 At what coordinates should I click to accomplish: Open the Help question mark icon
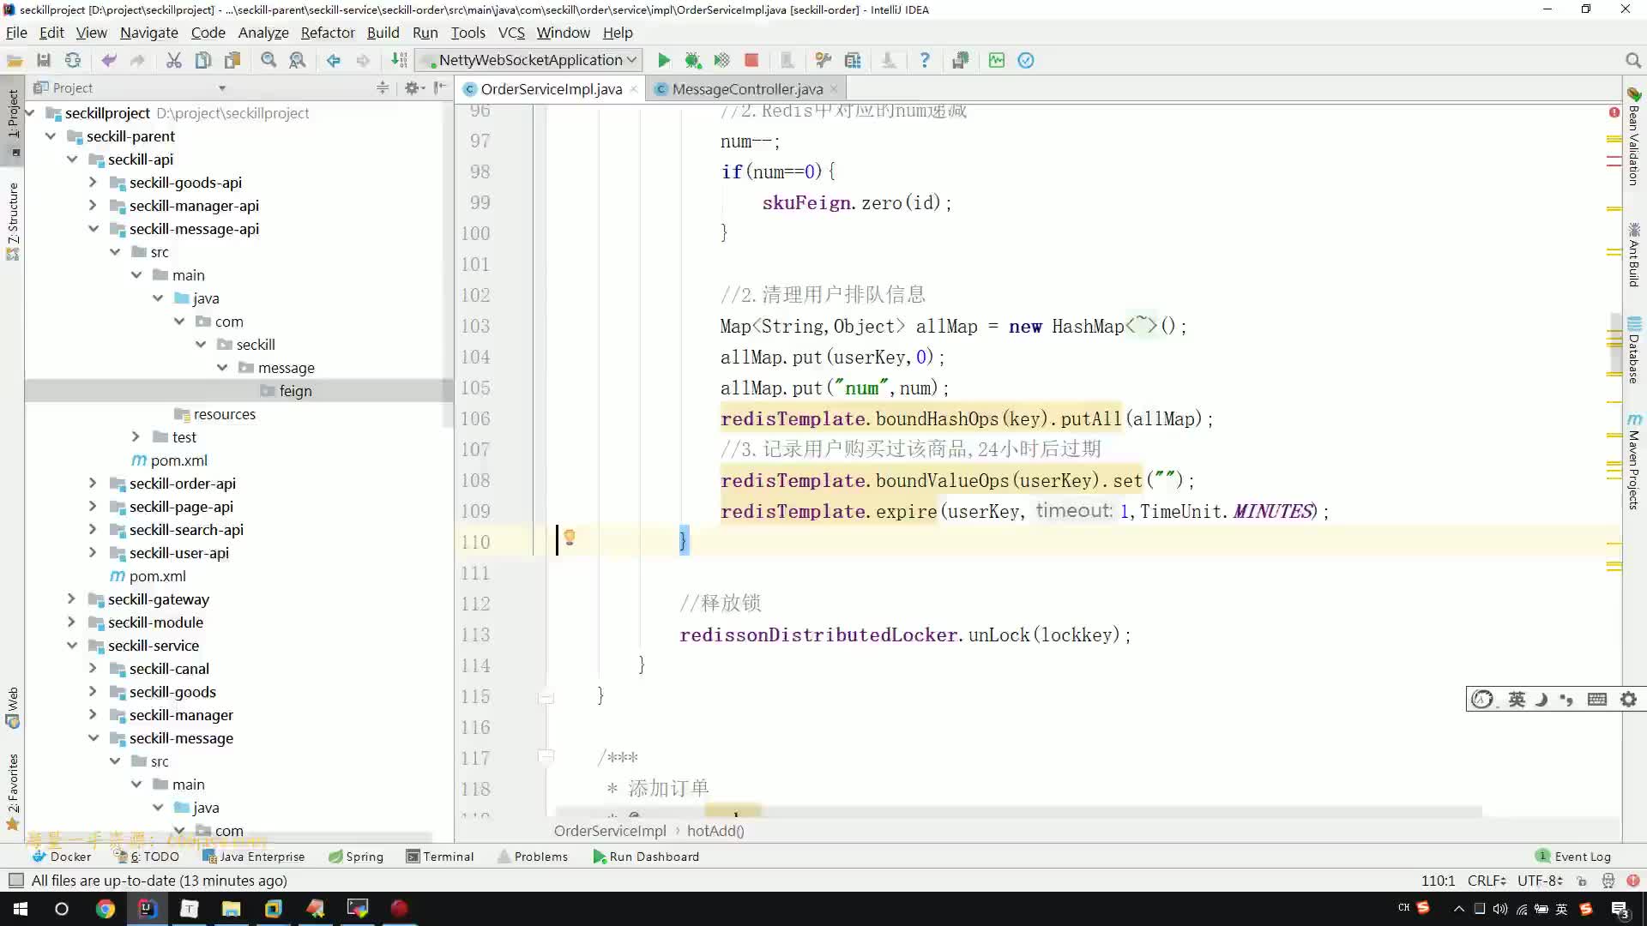coord(924,60)
